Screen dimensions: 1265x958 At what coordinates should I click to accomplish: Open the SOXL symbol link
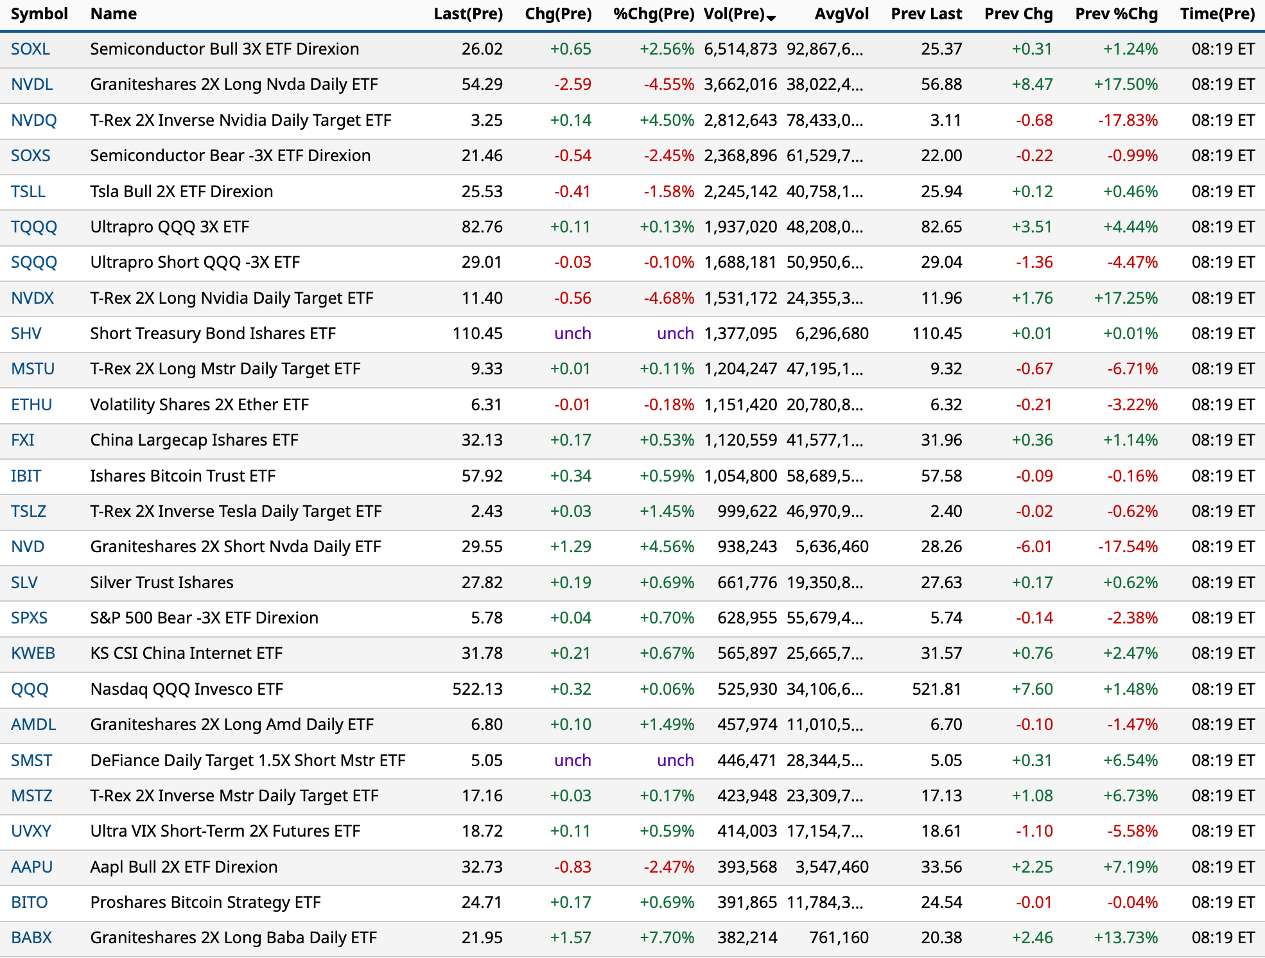pos(30,49)
